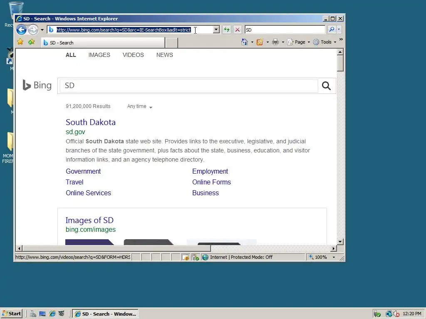Open the Tools menu
Viewport: 426px width, 319px height.
tap(324, 42)
